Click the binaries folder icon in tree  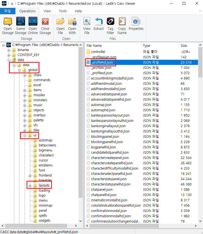[14, 50]
